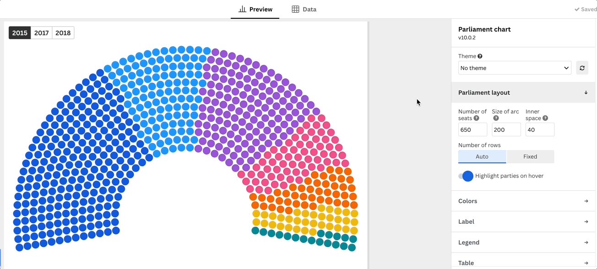Screen dimensions: 597x269
Task: Switch to the Data tab
Action: click(304, 9)
